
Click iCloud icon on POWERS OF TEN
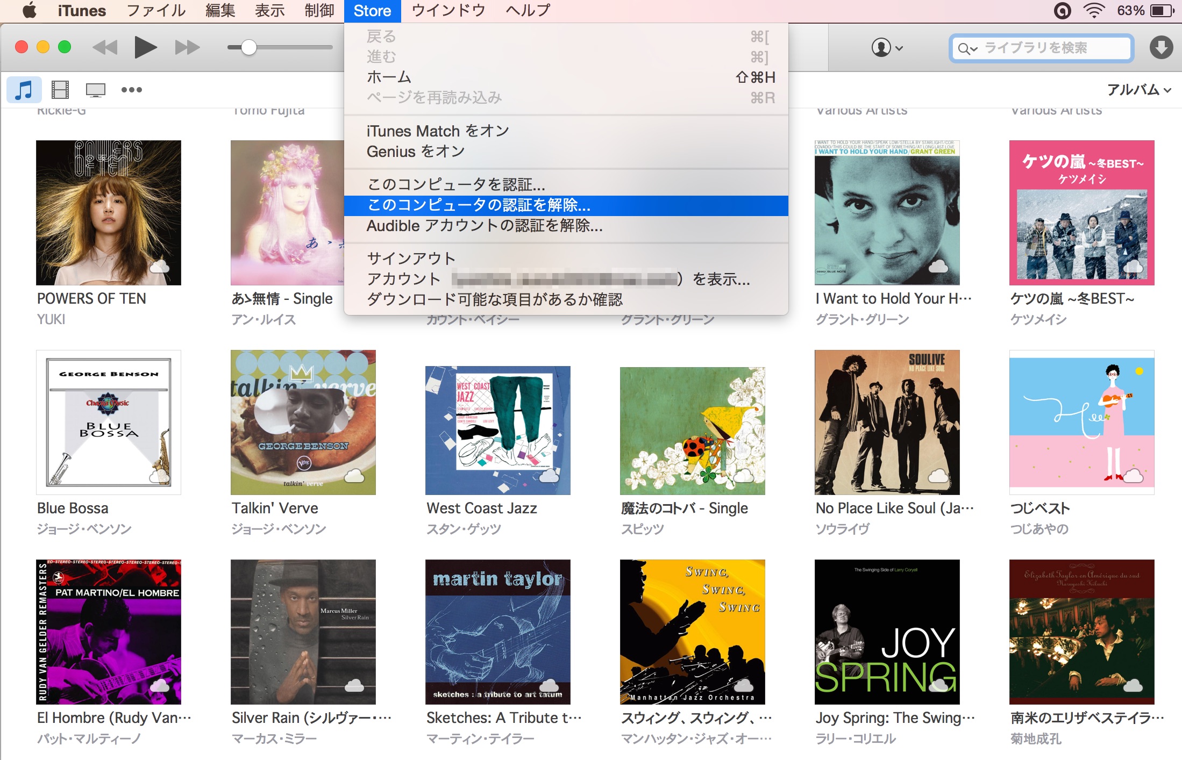click(x=160, y=267)
